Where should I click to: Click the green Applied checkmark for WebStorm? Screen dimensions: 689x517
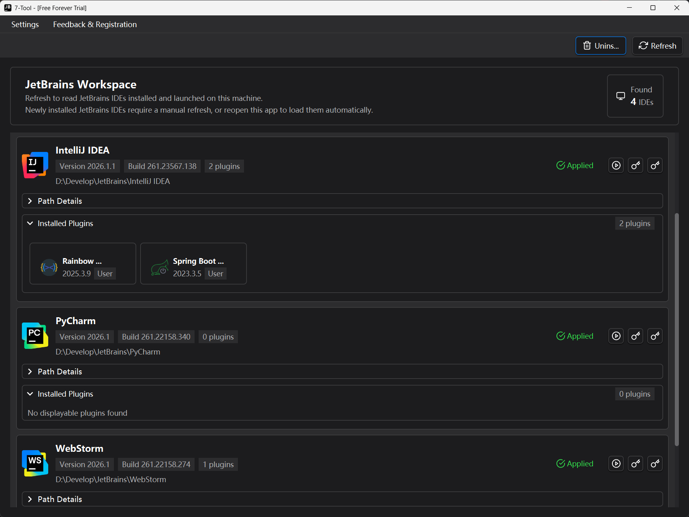(561, 464)
